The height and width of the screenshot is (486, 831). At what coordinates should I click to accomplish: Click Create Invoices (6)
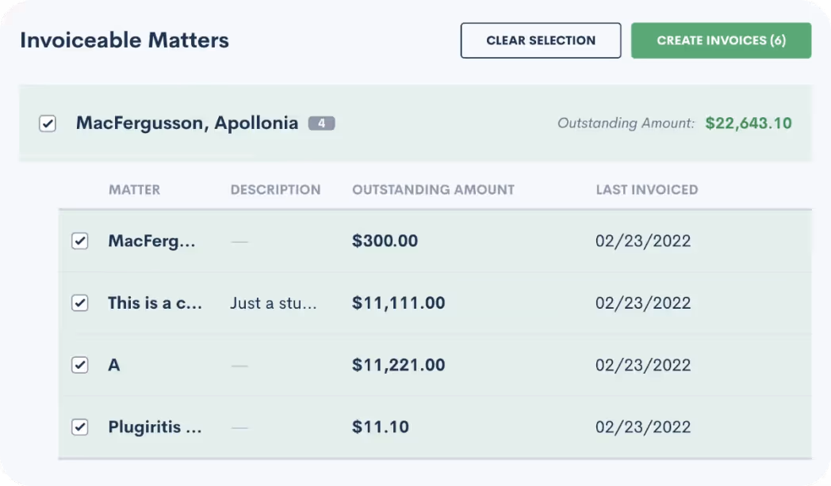pos(721,40)
